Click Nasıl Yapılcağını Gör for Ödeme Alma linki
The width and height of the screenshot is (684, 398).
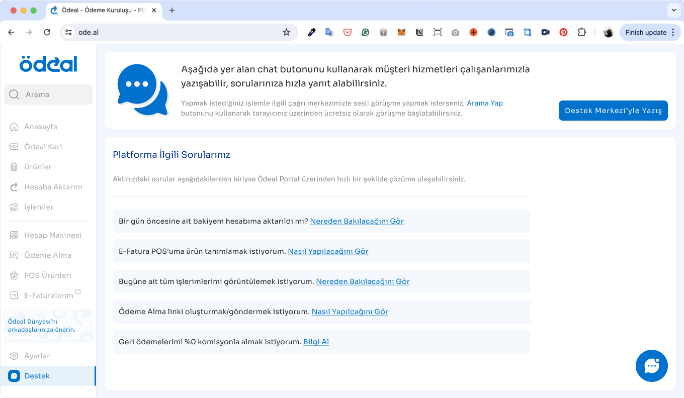(x=350, y=312)
